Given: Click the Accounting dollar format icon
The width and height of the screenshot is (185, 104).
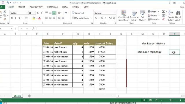Looking at the screenshot, I should point(96,18).
